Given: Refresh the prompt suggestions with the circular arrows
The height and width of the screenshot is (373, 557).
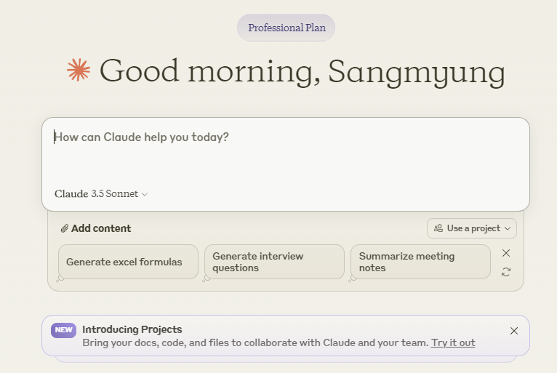Looking at the screenshot, I should click(x=506, y=272).
